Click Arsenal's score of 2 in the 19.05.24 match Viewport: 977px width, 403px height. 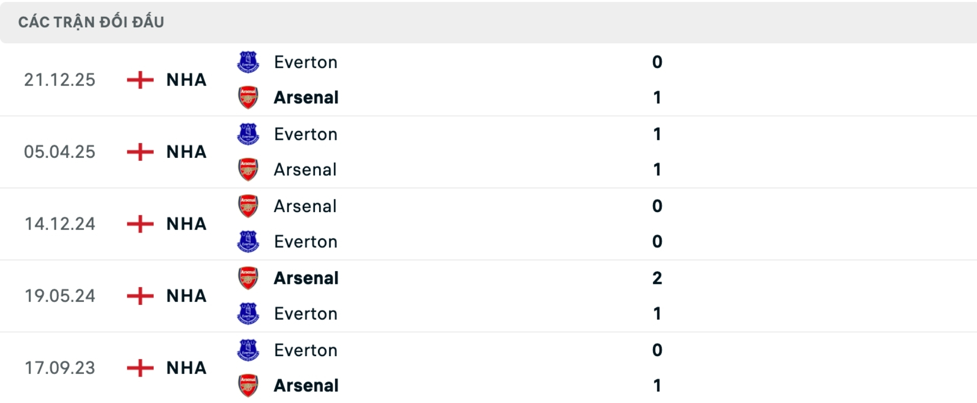tap(657, 278)
